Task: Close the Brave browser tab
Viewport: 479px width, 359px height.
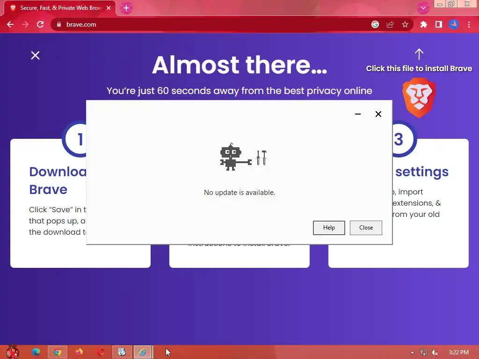Action: pyautogui.click(x=109, y=8)
